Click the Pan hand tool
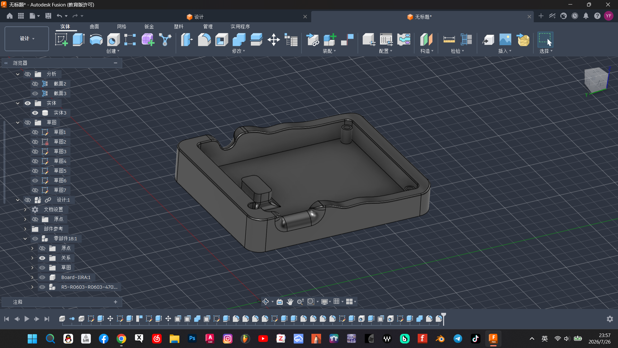Viewport: 618px width, 348px height. (x=290, y=302)
